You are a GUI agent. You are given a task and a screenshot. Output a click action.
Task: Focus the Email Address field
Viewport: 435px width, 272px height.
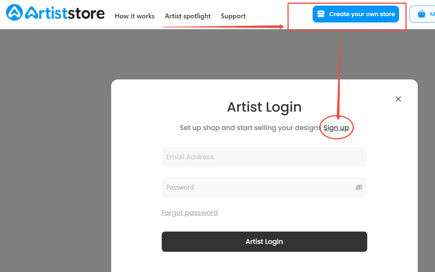pyautogui.click(x=264, y=157)
